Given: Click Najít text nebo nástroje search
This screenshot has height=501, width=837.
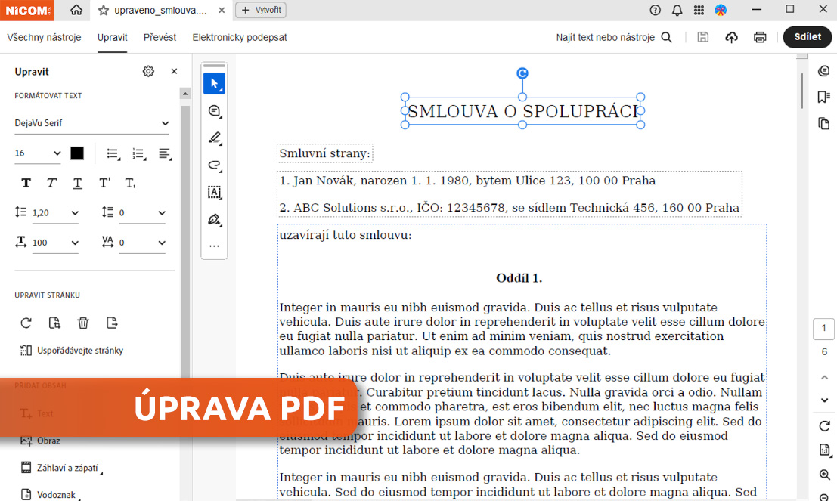Looking at the screenshot, I should pos(614,37).
